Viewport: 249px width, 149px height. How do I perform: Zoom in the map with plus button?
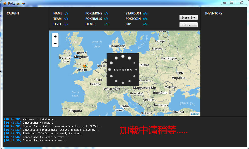click(55, 37)
